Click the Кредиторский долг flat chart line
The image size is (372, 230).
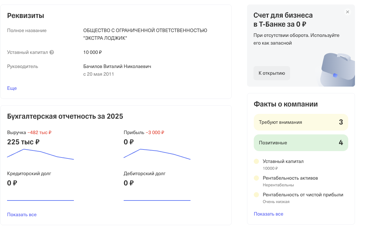(40, 200)
